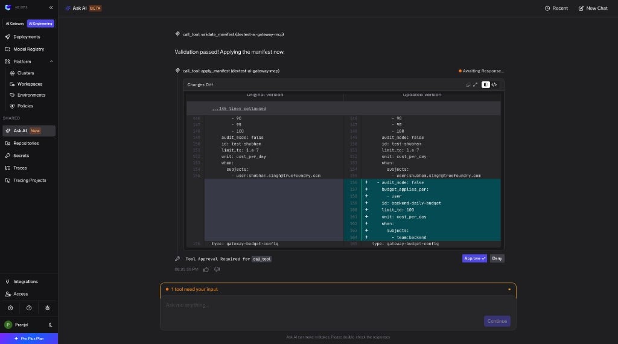Click the Policies shield icon
This screenshot has height=344, width=618.
[12, 106]
